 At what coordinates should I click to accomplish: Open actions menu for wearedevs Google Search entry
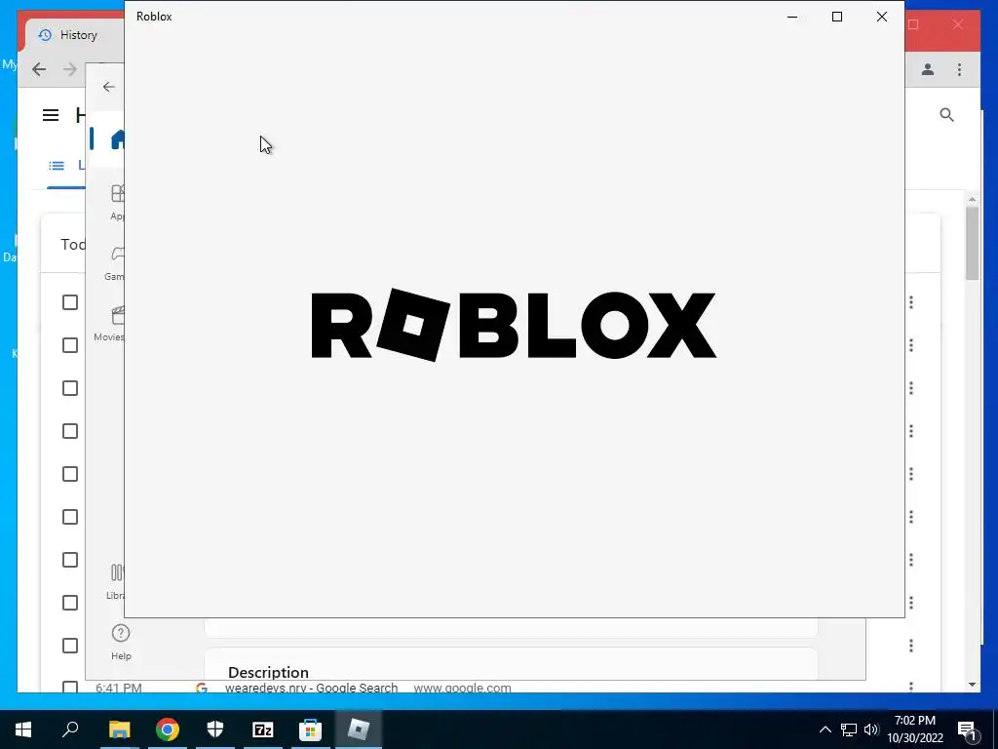[x=911, y=687]
